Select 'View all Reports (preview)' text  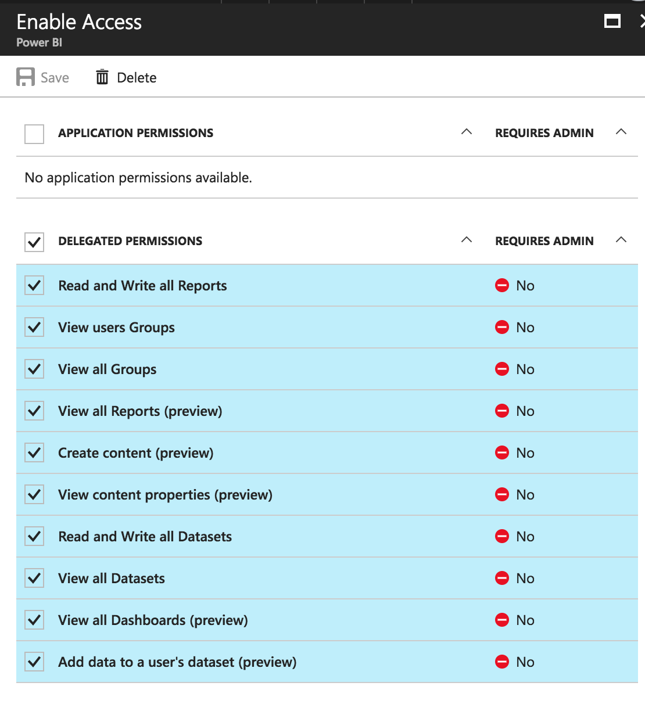click(140, 411)
